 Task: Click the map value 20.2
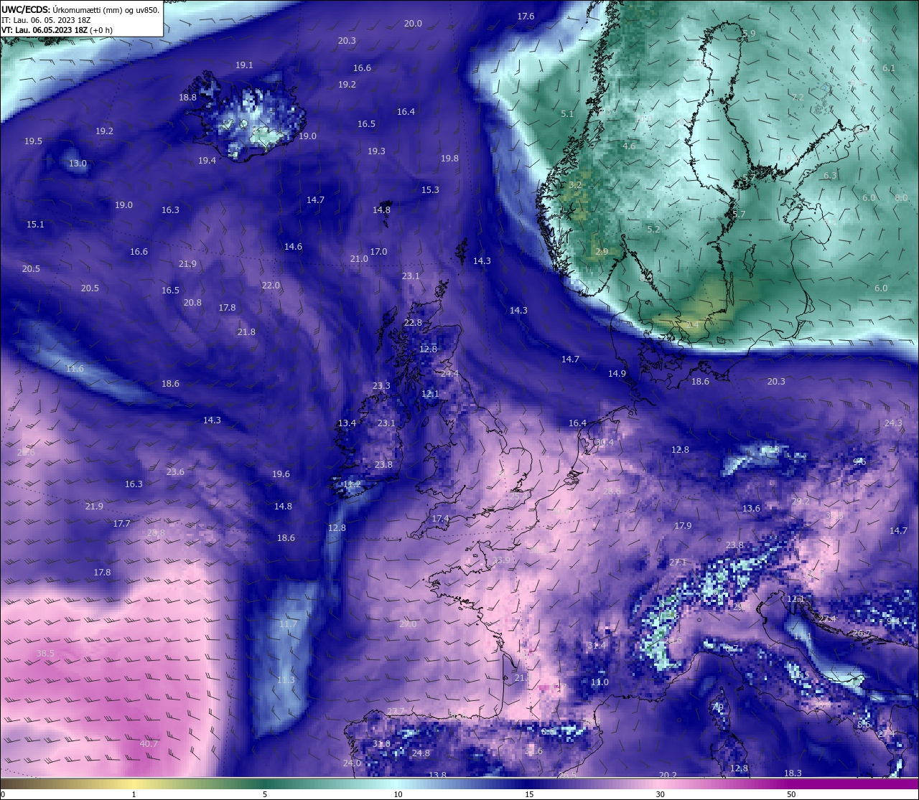coord(668,776)
